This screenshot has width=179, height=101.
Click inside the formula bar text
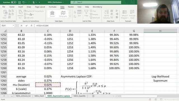coord(42,26)
